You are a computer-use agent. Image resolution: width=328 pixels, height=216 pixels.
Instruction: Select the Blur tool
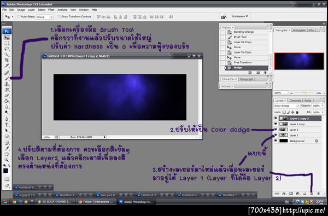(x=7, y=107)
